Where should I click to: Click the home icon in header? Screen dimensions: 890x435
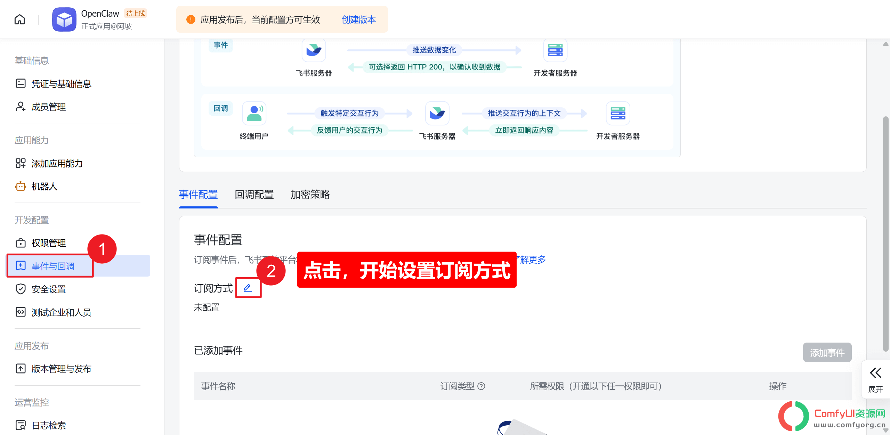19,19
